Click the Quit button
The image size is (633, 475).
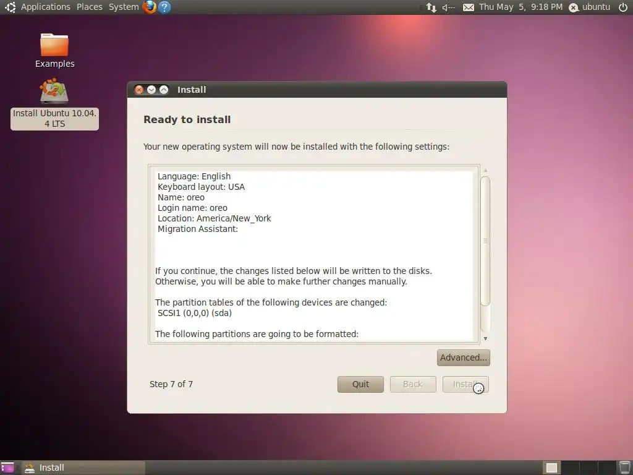pyautogui.click(x=360, y=384)
